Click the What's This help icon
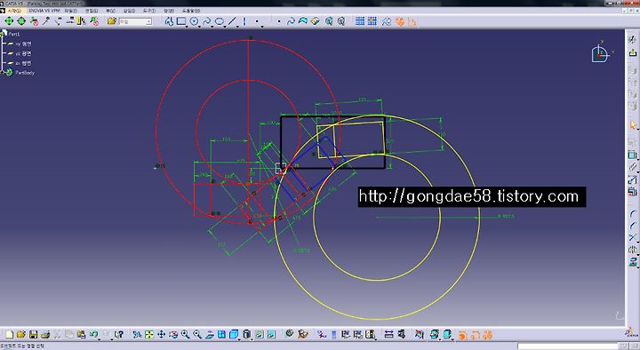 (x=119, y=335)
